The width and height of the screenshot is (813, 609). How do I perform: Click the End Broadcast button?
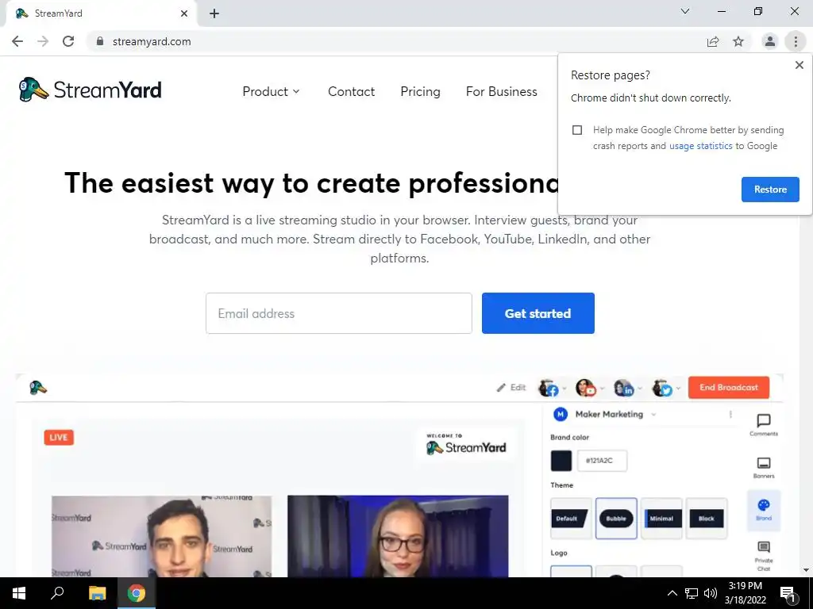click(x=729, y=387)
